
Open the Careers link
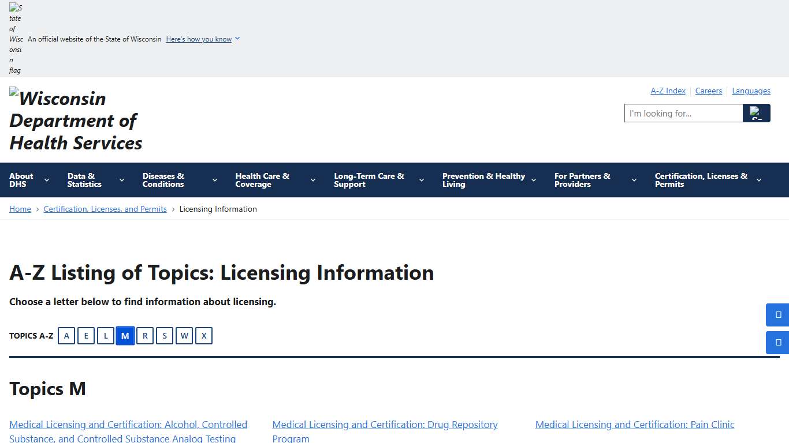709,91
